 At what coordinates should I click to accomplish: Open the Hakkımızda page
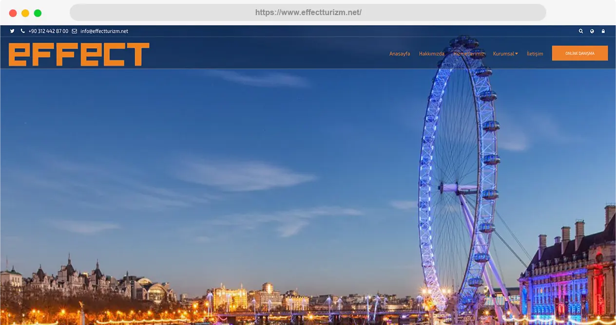click(x=432, y=54)
